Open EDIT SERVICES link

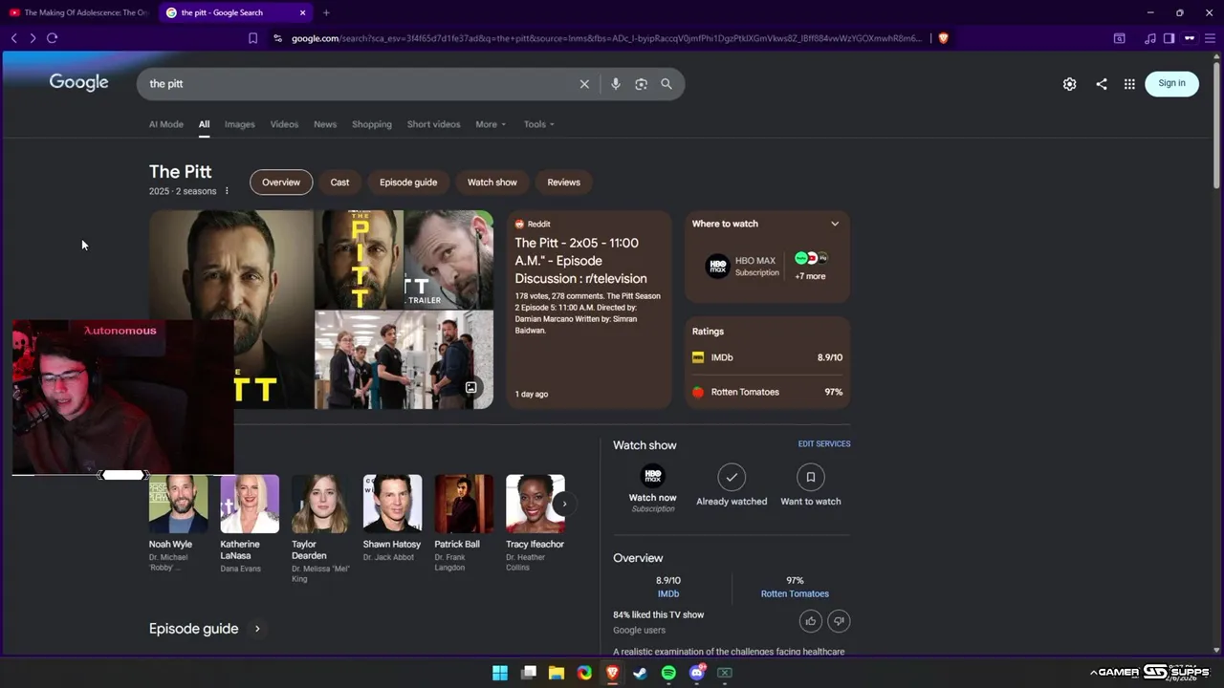click(824, 443)
